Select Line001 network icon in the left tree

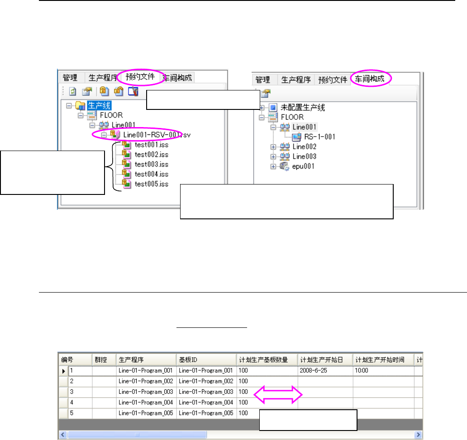[104, 125]
